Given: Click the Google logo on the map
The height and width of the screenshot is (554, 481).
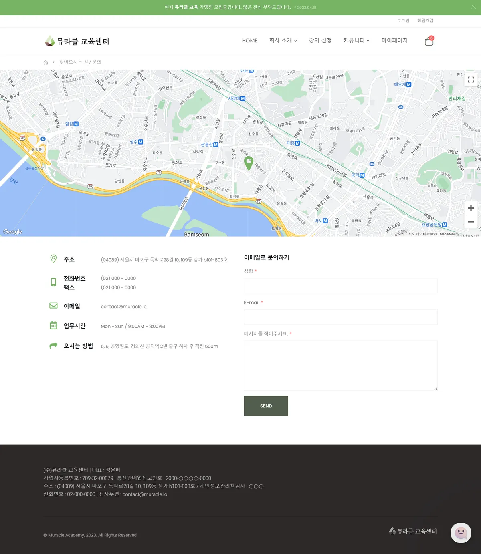Looking at the screenshot, I should (13, 232).
